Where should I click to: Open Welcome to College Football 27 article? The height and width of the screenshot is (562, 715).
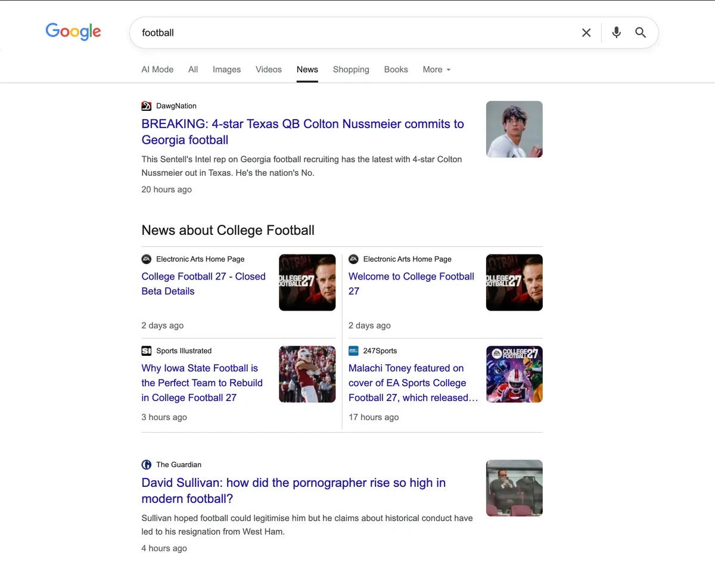411,284
